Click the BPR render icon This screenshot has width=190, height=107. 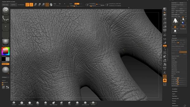[x=165, y=9]
